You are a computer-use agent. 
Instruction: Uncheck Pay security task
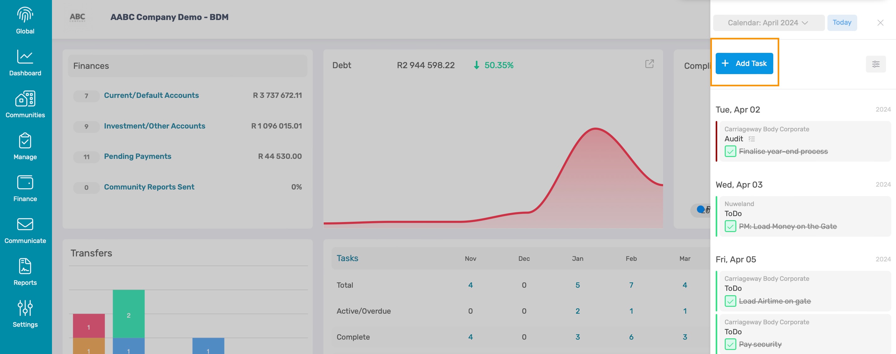pyautogui.click(x=730, y=344)
